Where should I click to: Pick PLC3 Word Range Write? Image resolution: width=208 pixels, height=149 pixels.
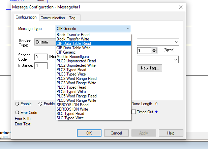tap(93, 83)
